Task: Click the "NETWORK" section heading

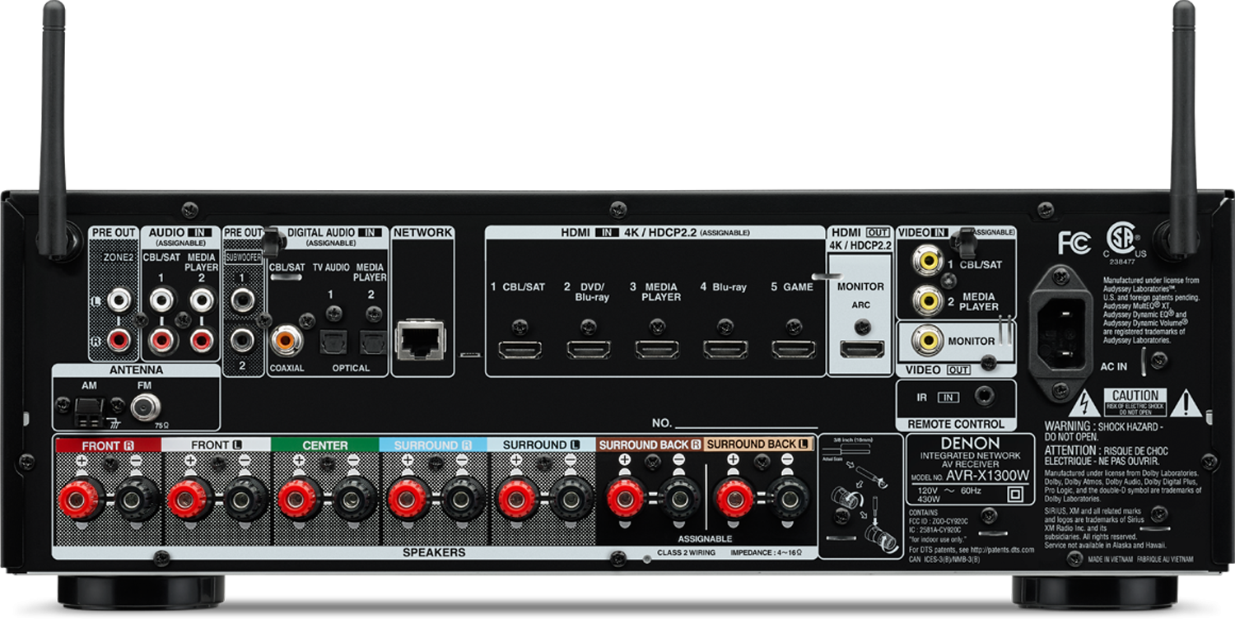Action: click(423, 233)
